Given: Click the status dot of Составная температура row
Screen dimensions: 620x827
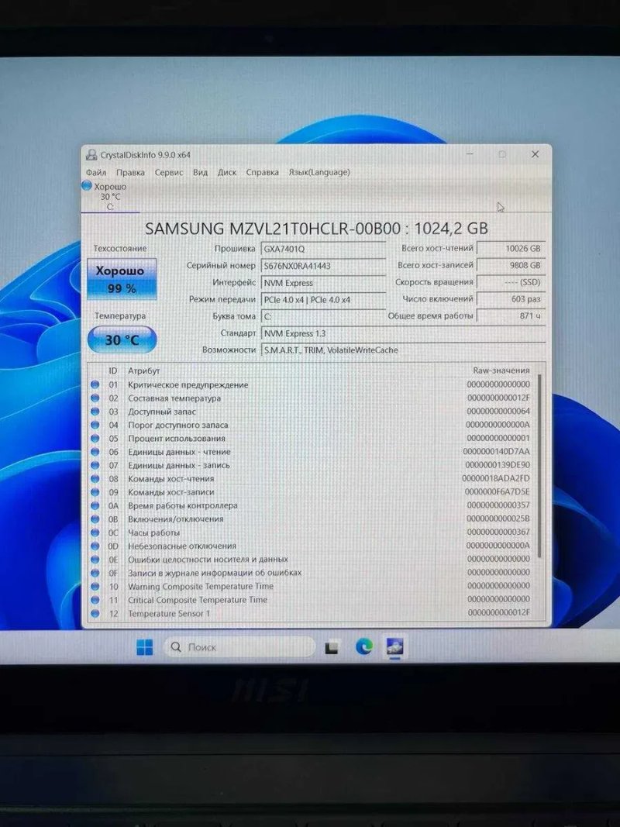Looking at the screenshot, I should [x=95, y=398].
